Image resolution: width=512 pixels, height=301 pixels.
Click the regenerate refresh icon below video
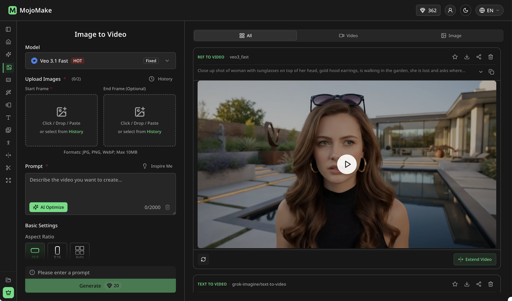click(x=203, y=259)
